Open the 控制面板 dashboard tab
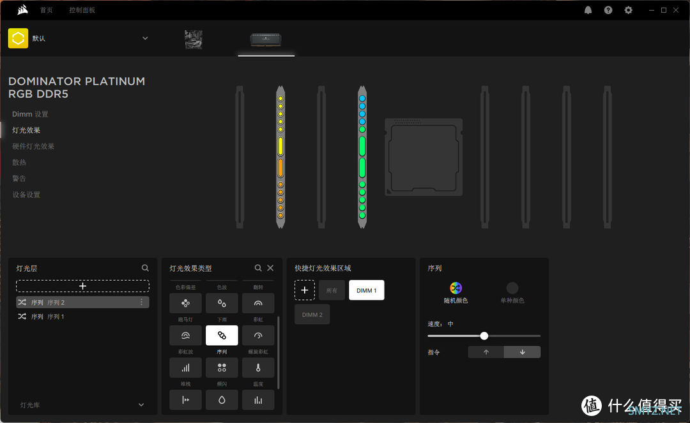This screenshot has height=423, width=690. (x=82, y=10)
